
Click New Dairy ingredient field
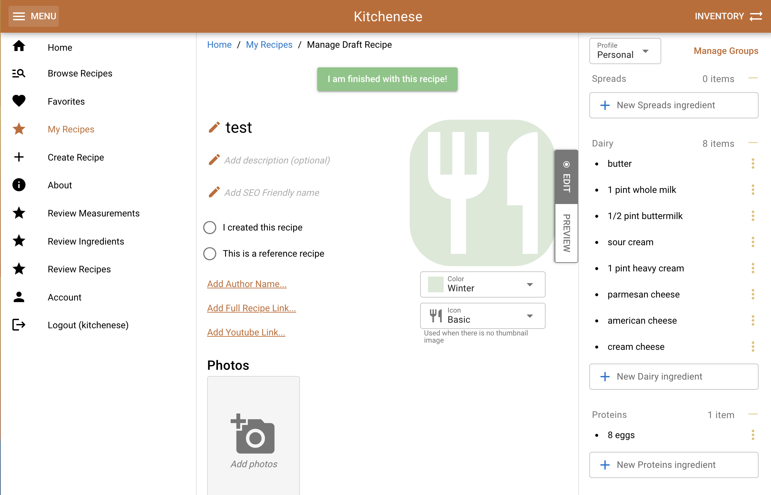674,377
